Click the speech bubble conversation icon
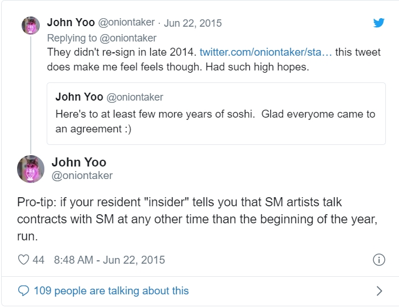The width and height of the screenshot is (399, 308). 23,290
